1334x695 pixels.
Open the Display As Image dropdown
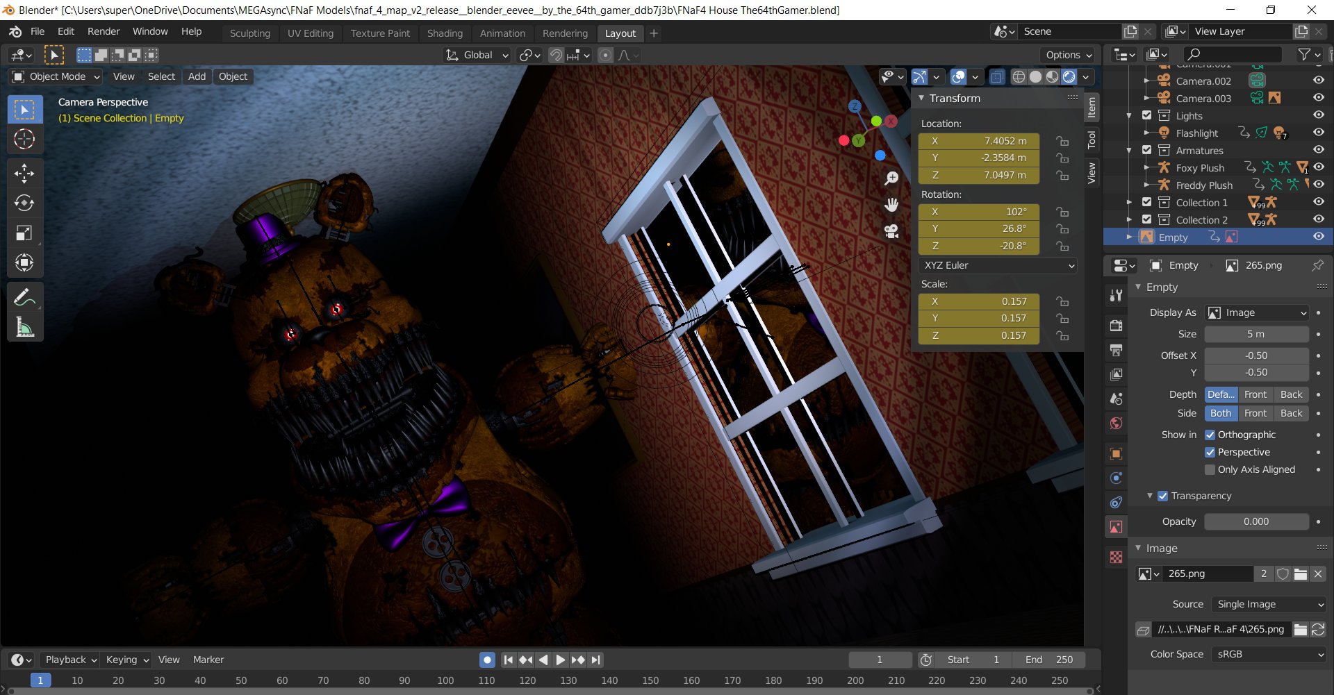pyautogui.click(x=1257, y=312)
